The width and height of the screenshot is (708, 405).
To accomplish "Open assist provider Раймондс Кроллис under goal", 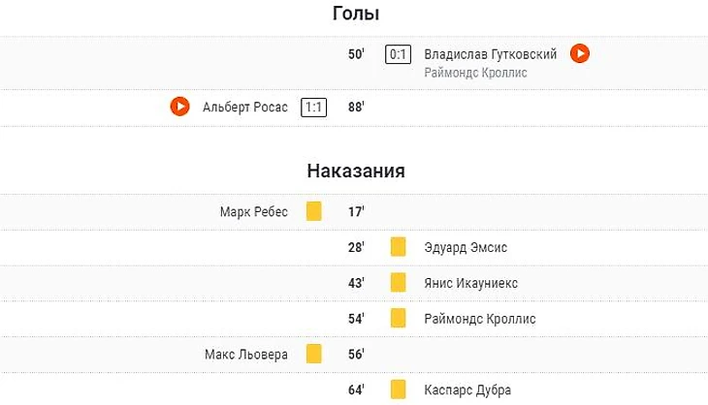I will click(x=475, y=73).
